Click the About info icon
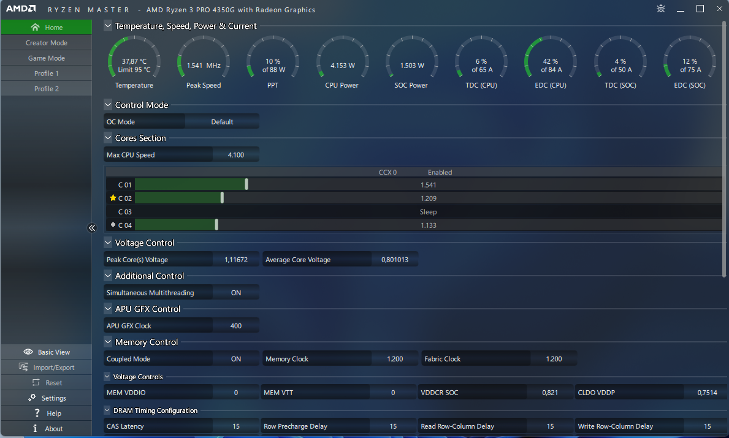Screen dimensions: 729x438 [35, 428]
